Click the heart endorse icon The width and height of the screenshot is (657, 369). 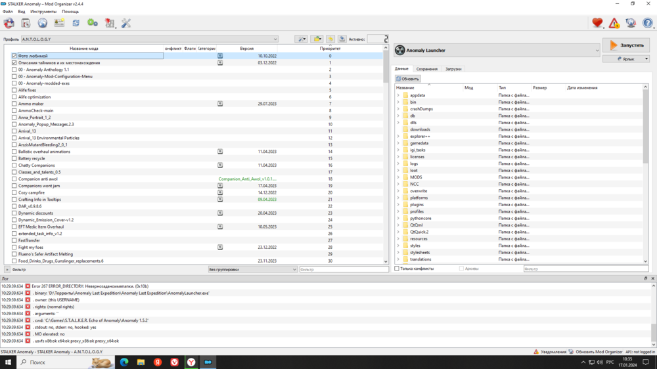tap(597, 23)
